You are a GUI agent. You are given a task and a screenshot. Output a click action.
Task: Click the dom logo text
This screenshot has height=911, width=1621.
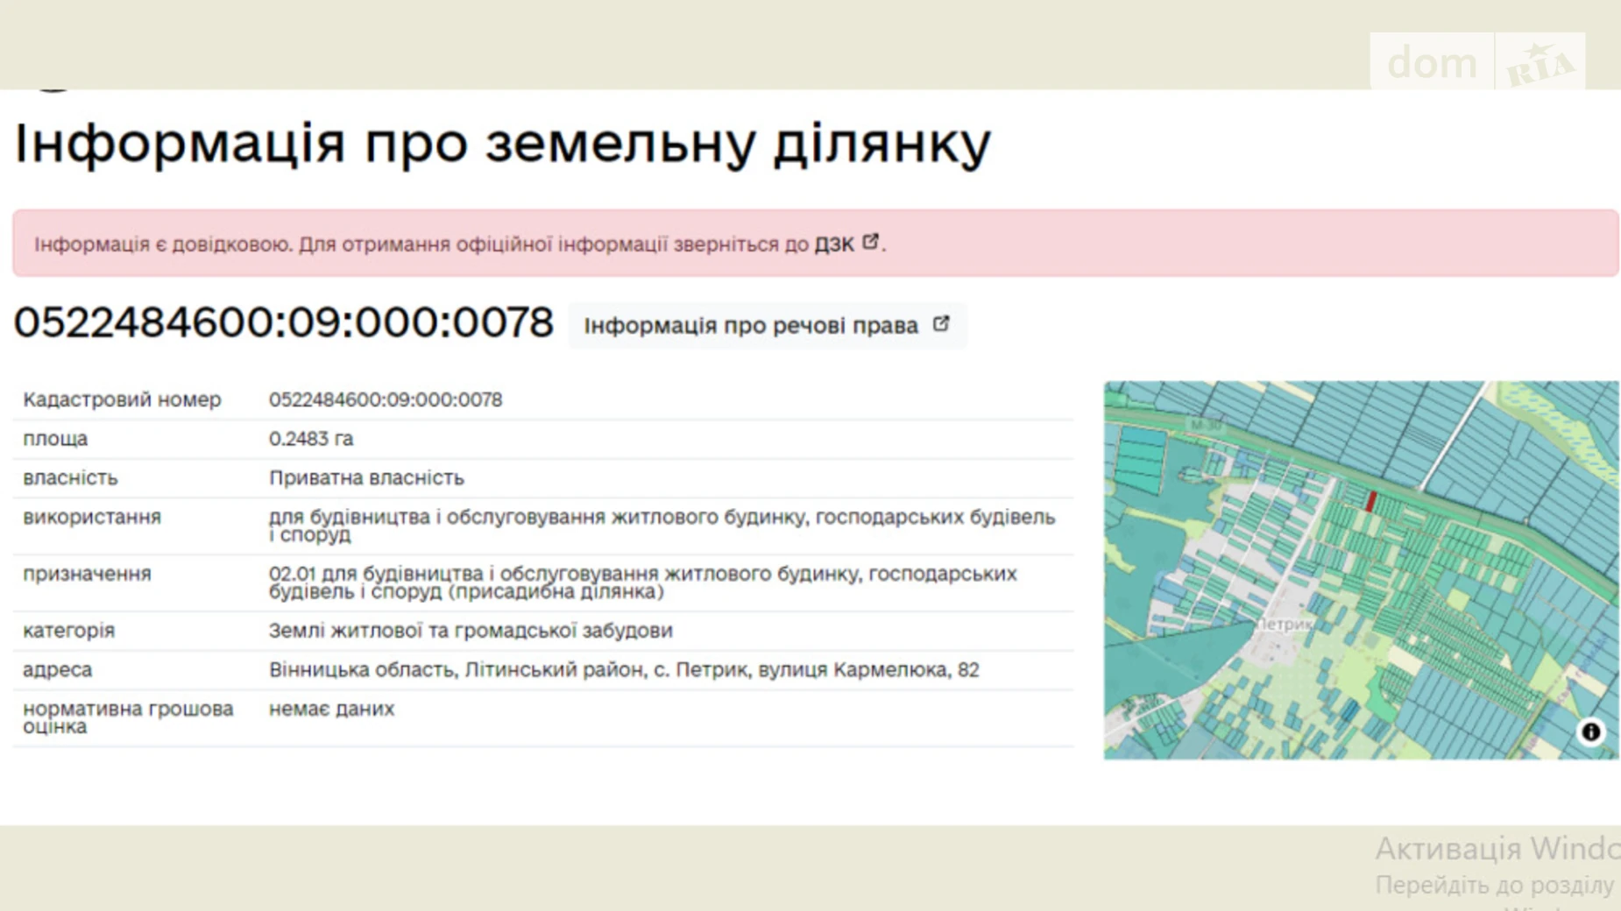click(1432, 63)
